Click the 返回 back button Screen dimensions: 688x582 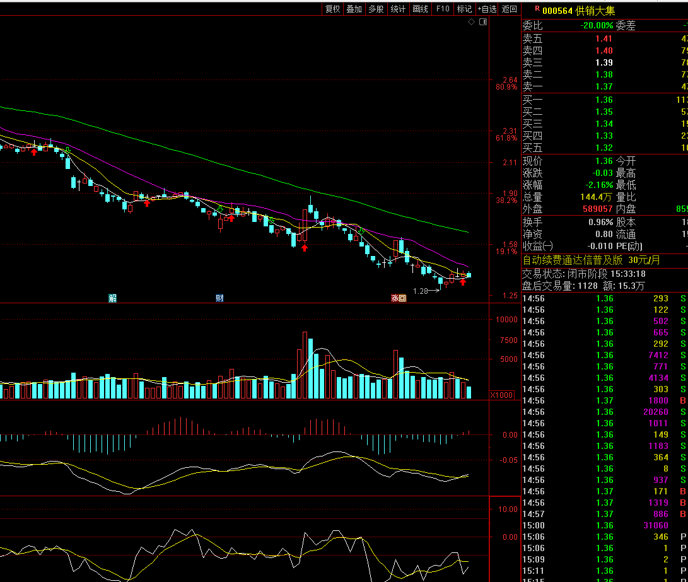(510, 9)
